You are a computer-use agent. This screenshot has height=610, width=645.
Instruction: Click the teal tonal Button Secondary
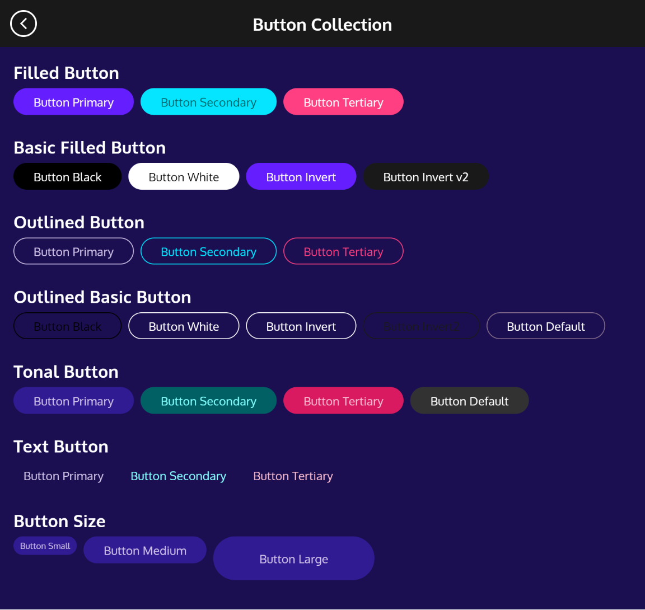[208, 401]
